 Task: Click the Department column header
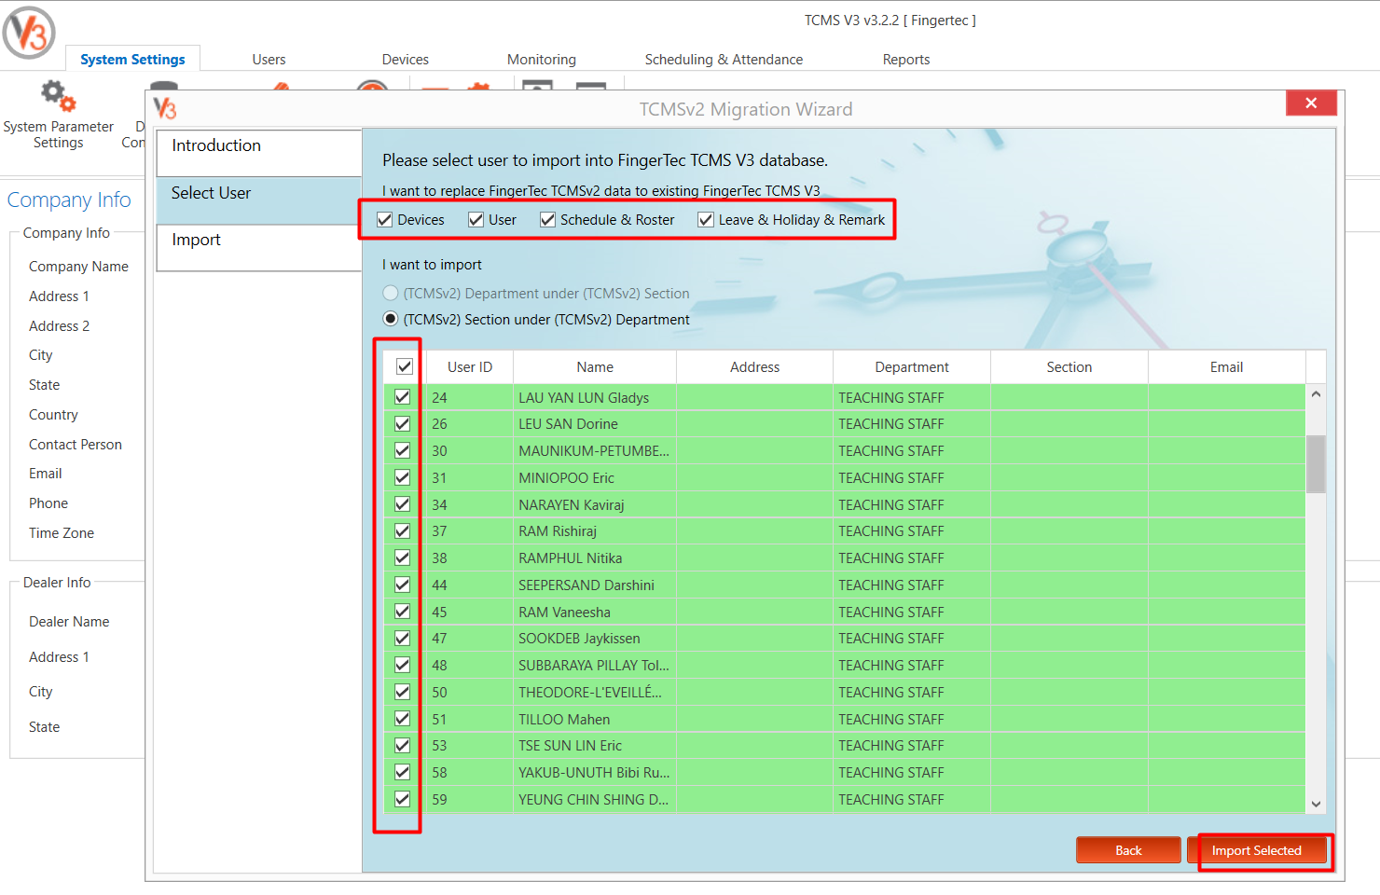912,367
